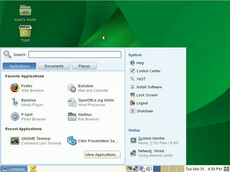Click 'Using ethernet (eth0)' text
This screenshot has height=172, width=230.
156,155
